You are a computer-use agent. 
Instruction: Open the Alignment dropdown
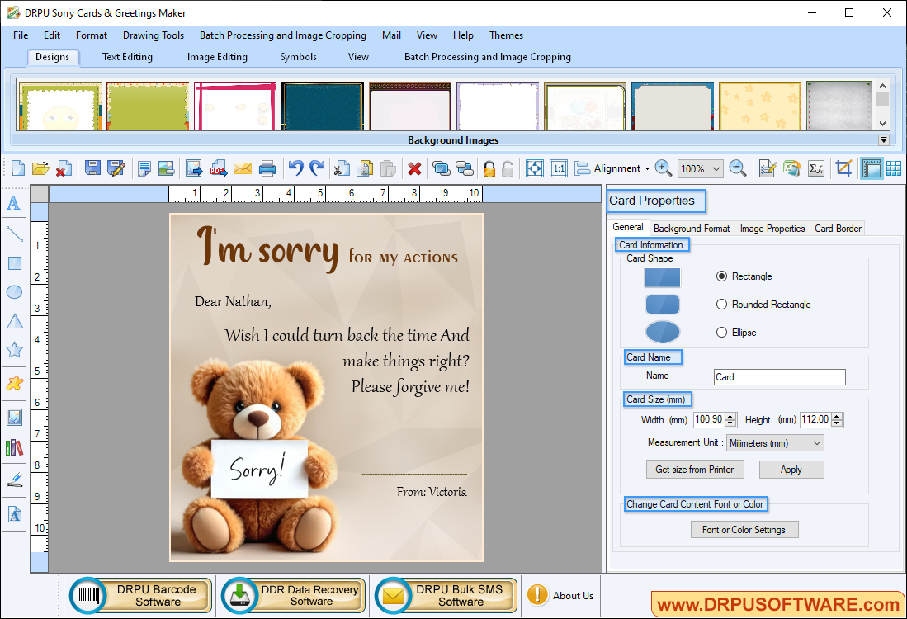click(x=617, y=168)
